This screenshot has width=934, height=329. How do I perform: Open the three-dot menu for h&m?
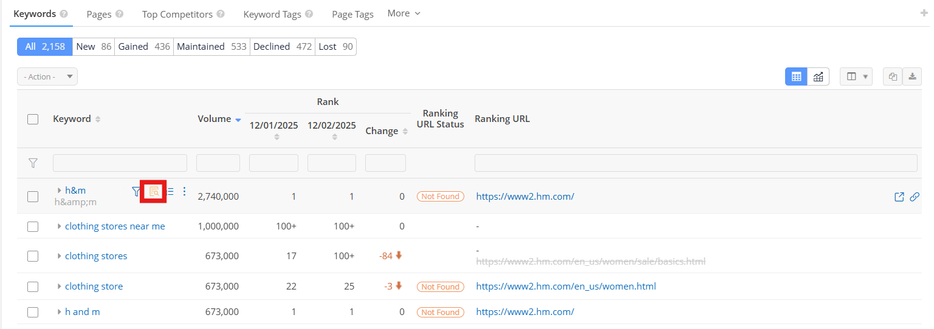click(x=185, y=191)
